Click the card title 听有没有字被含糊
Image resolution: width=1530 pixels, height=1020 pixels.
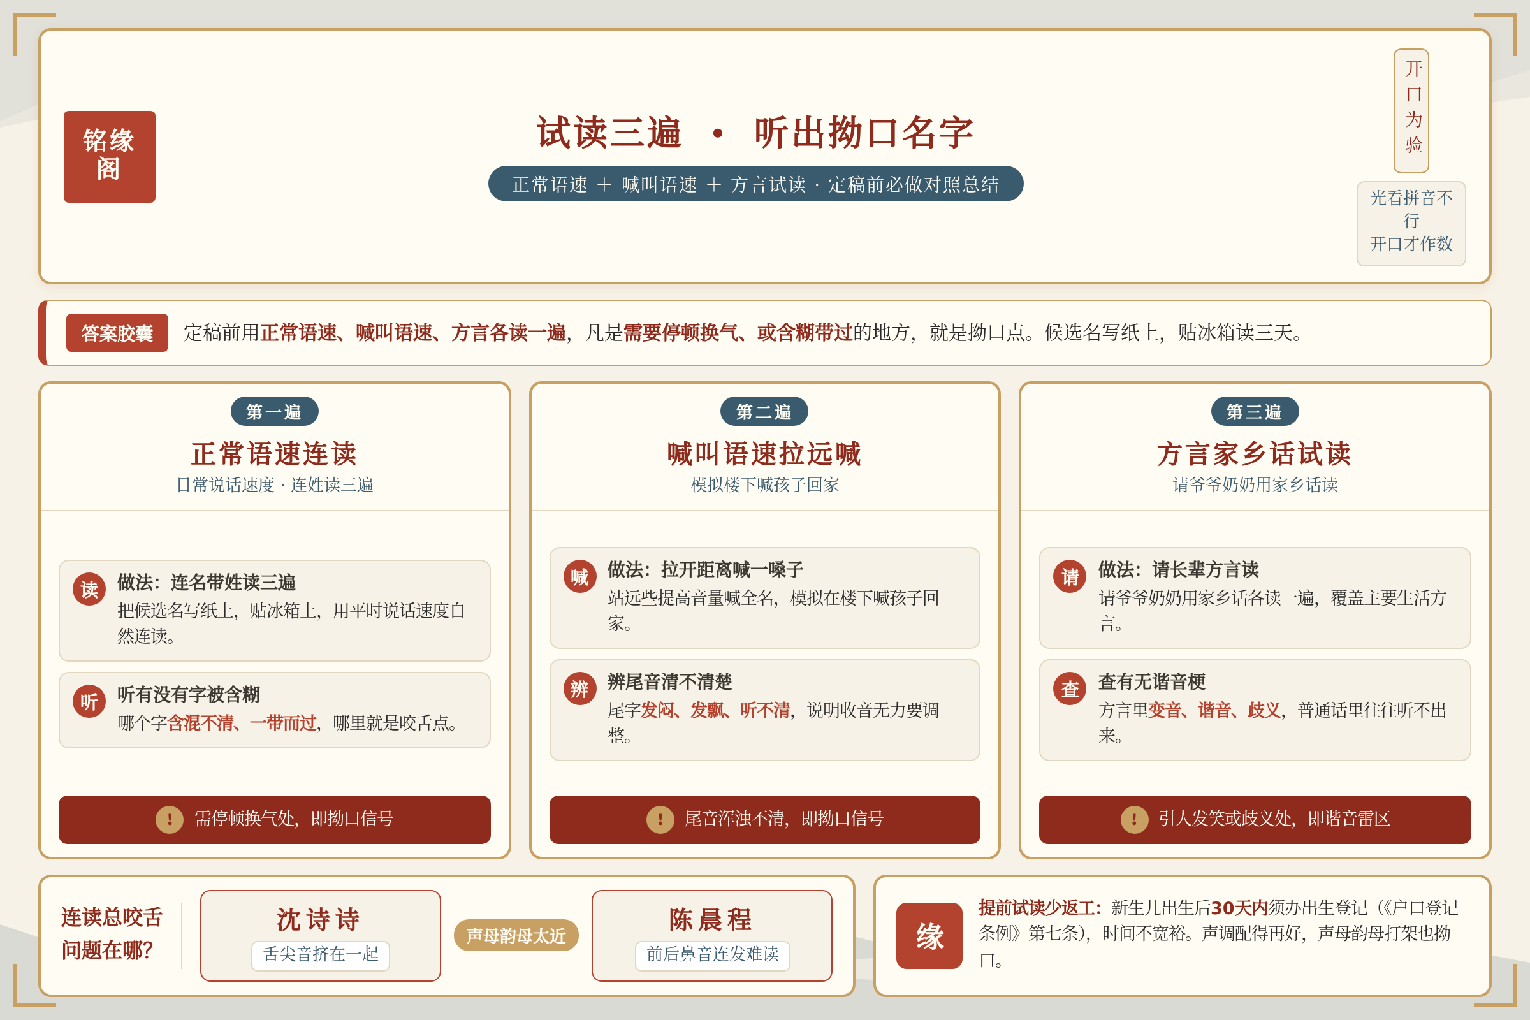click(x=189, y=694)
